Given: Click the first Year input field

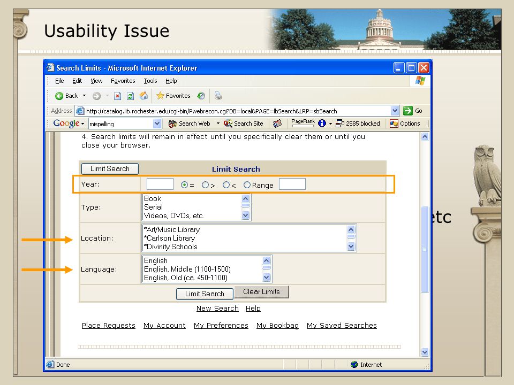Looking at the screenshot, I should coord(160,184).
